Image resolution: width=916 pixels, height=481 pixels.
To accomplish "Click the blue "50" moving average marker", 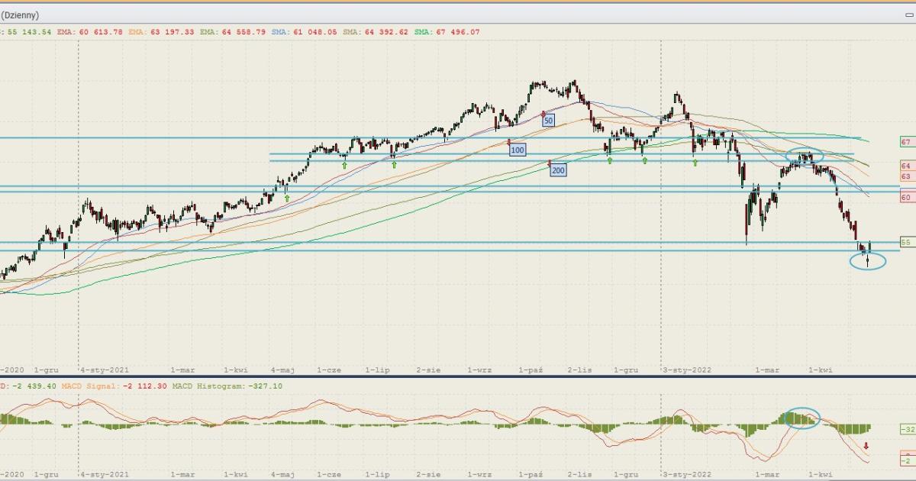I will [548, 121].
